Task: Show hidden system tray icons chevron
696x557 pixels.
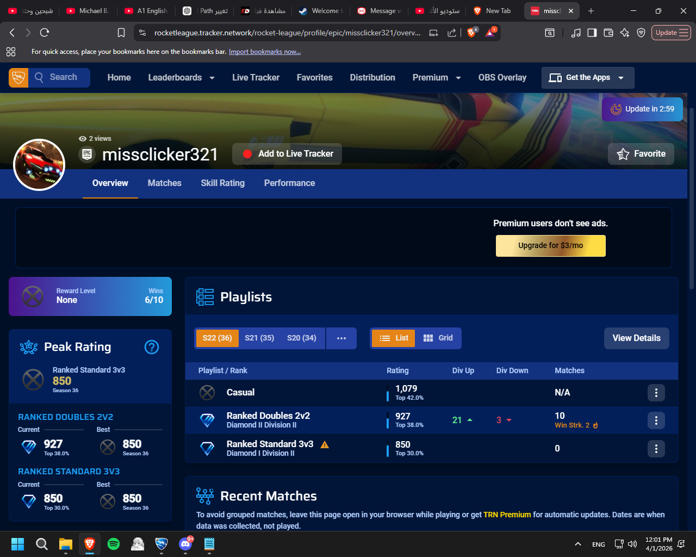Action: pyautogui.click(x=578, y=544)
